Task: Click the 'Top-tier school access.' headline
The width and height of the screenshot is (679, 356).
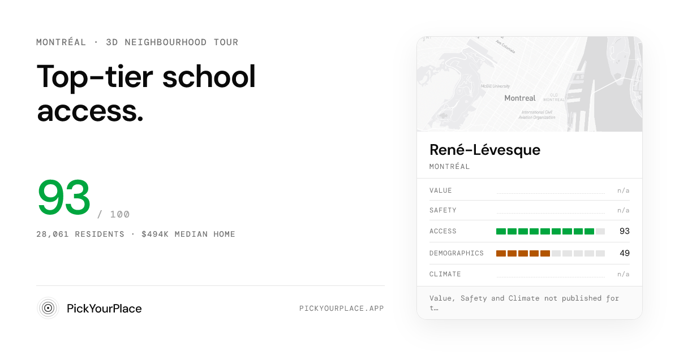Action: tap(147, 93)
